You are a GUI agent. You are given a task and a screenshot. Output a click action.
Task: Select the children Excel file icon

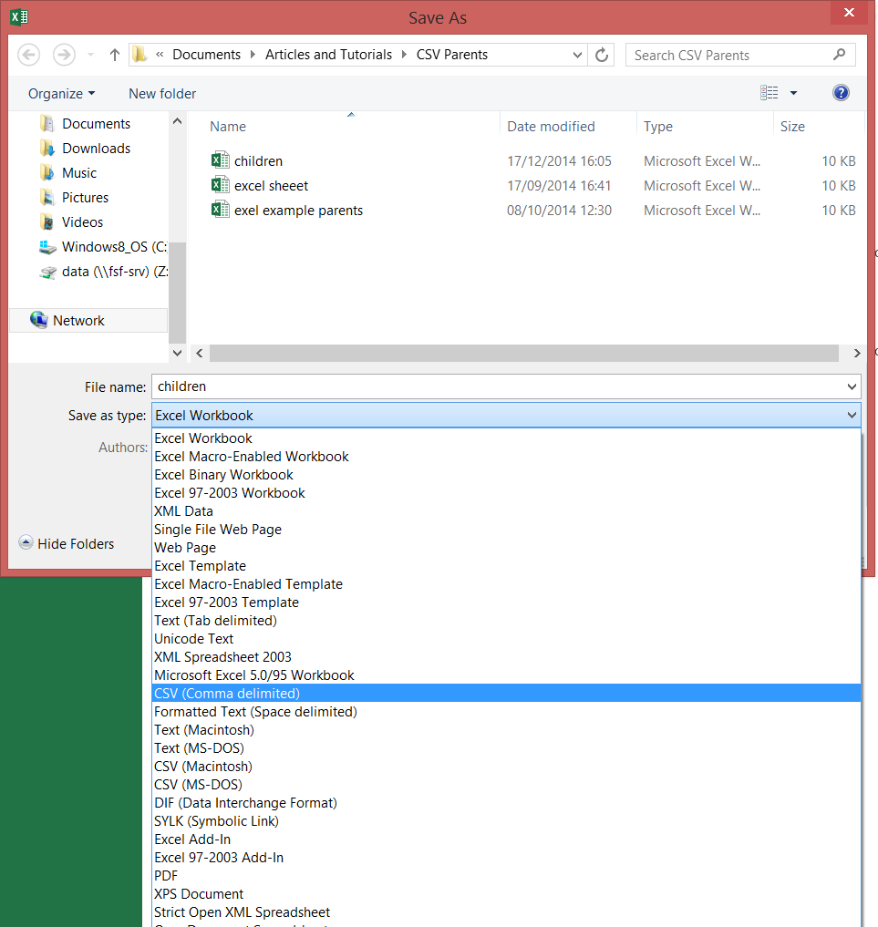click(x=220, y=160)
